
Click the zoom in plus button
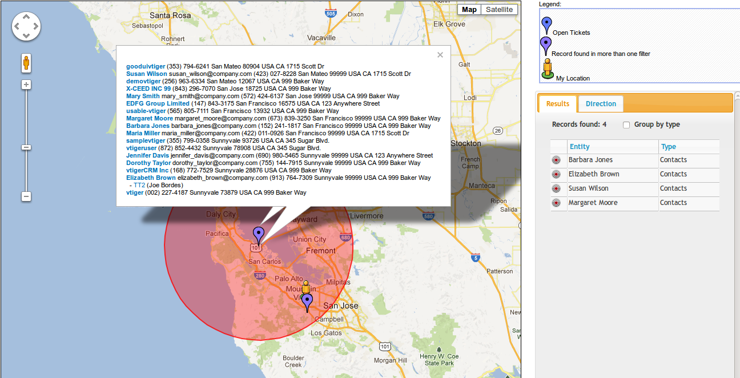click(x=26, y=85)
